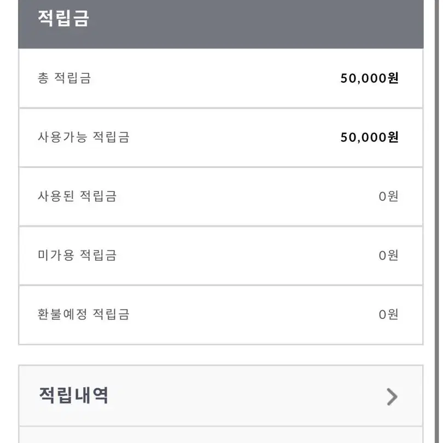Image resolution: width=443 pixels, height=443 pixels.
Task: Click the 0원 value for 미가용 적립금
Action: point(388,255)
